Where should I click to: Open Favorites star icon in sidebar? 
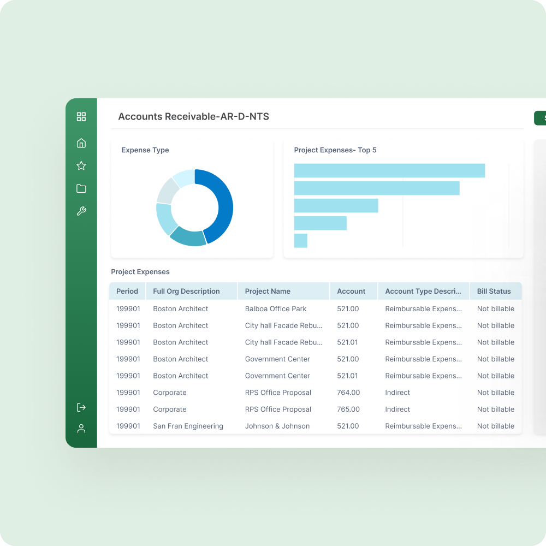(81, 166)
